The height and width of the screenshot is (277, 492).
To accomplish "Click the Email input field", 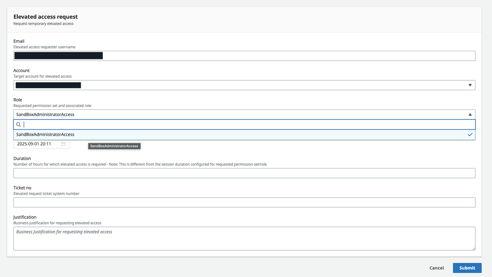I will tap(287, 56).
